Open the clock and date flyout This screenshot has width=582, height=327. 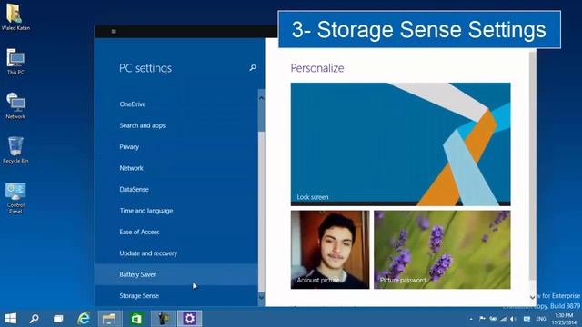(x=564, y=319)
